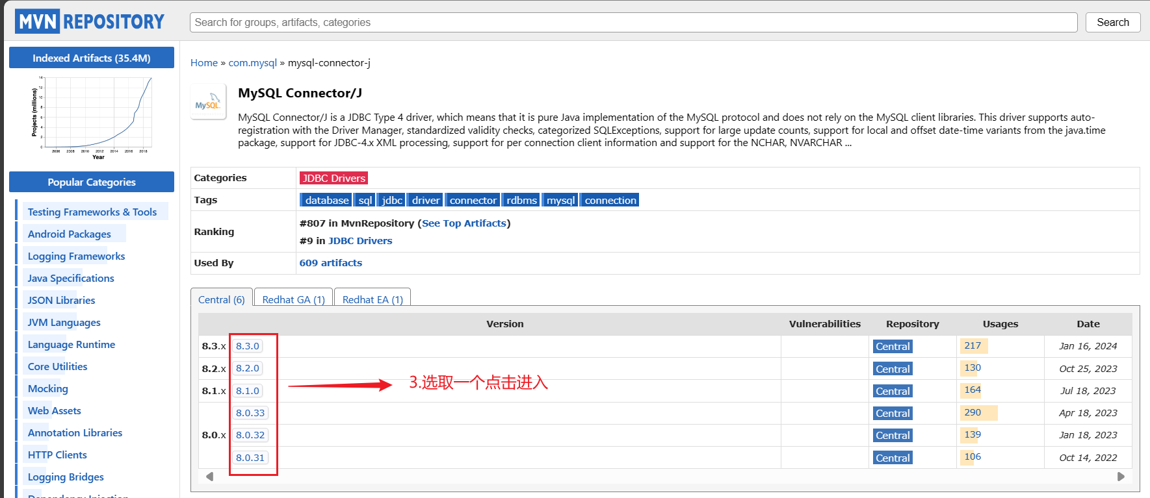The height and width of the screenshot is (498, 1150).
Task: Open the 609 artifacts link
Action: (331, 263)
